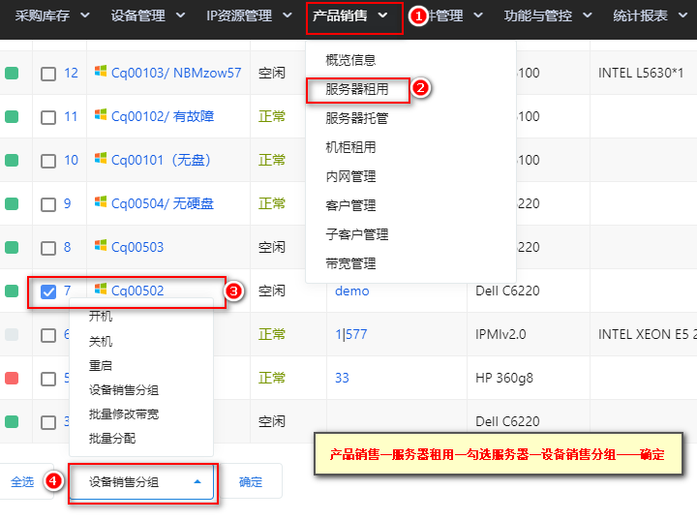Click Windows icon beside Cq00103/ NBMzow57
Screen dimensions: 697x521
[100, 72]
